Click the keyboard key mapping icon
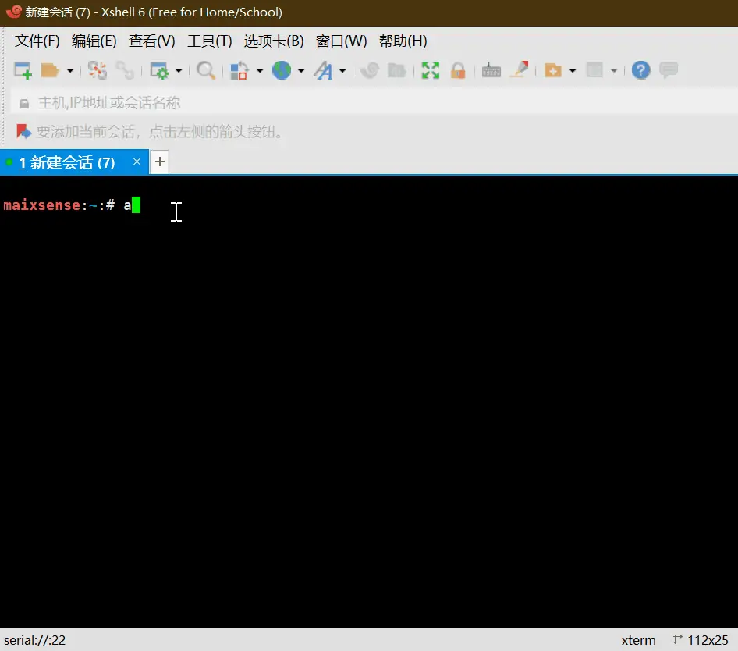Viewport: 738px width, 651px height. (491, 71)
